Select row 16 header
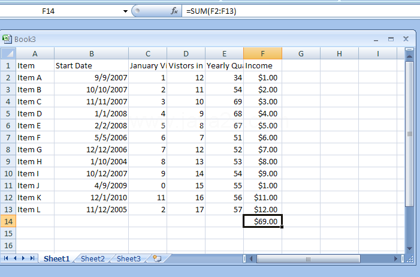420x277 pixels. [8, 245]
